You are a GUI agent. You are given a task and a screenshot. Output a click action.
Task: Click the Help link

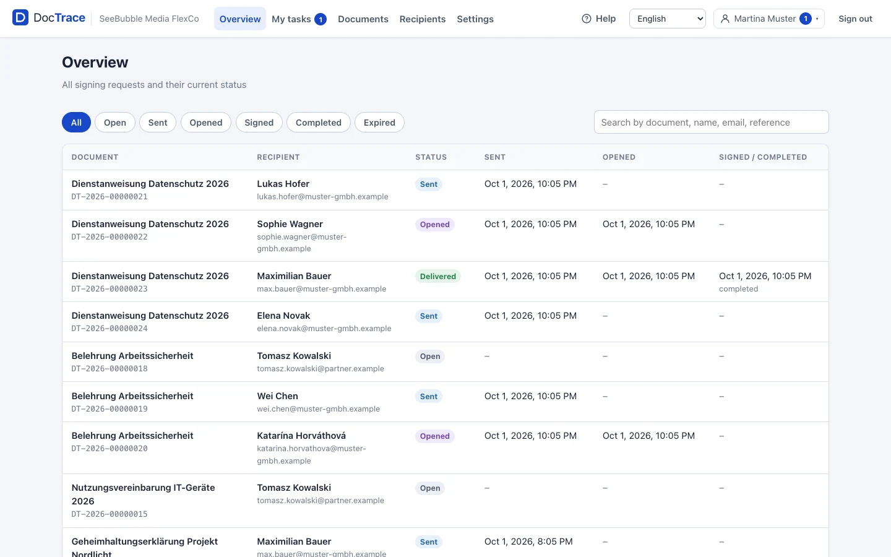pyautogui.click(x=599, y=19)
